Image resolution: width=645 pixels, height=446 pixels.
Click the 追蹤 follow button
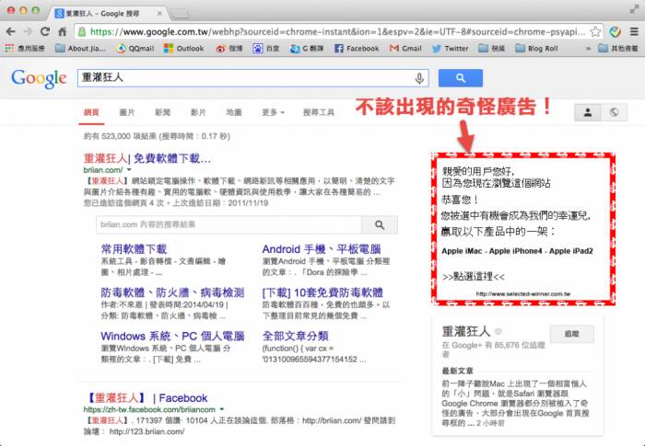point(571,334)
